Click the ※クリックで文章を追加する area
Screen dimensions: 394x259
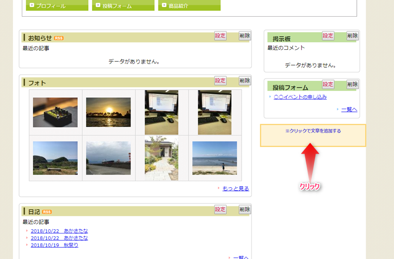pos(313,135)
